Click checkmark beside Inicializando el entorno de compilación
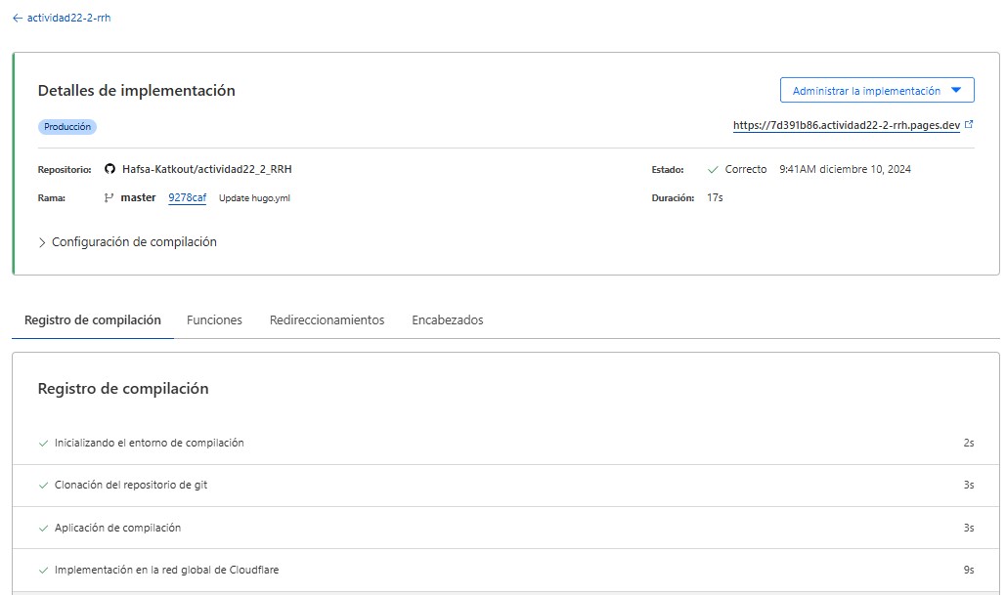1006x595 pixels. coord(43,443)
